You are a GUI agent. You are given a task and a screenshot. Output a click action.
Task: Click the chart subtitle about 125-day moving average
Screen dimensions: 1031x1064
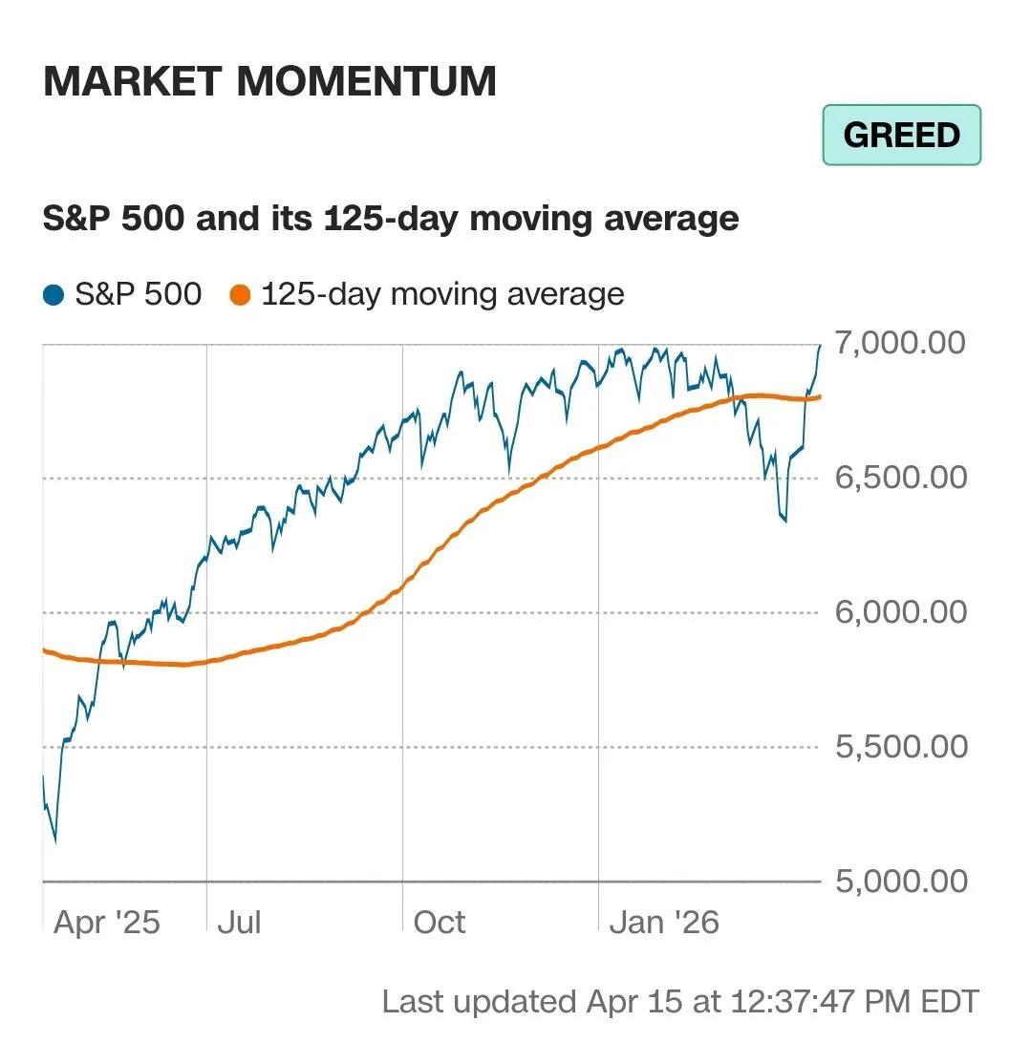pos(391,219)
